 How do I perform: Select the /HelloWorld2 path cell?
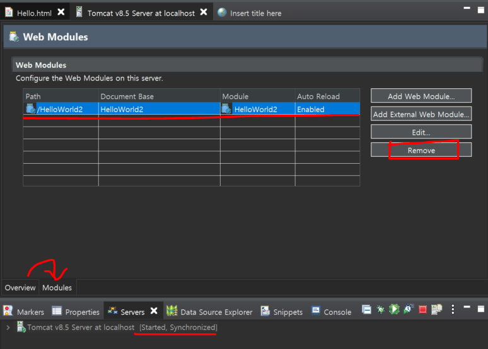pos(60,109)
